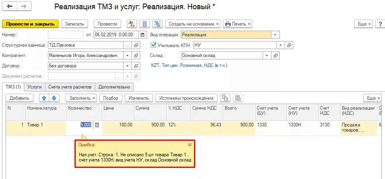
Task: Open Заполнить dropdown menu
Action: point(81,98)
